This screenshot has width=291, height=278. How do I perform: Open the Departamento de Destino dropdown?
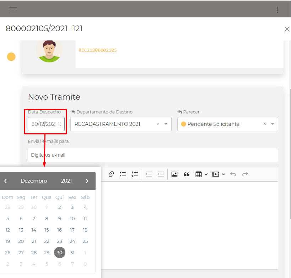coord(166,124)
